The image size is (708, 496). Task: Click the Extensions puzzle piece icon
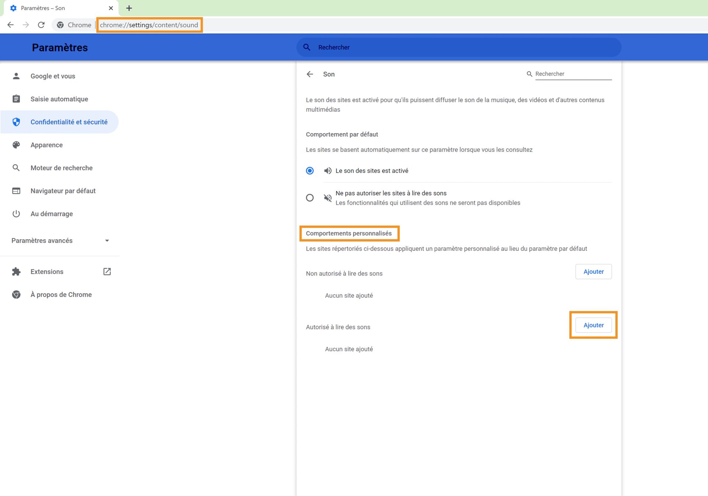pyautogui.click(x=16, y=271)
